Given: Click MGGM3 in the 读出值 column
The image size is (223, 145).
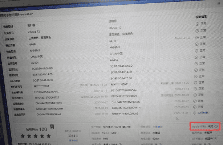Looking at the screenshot, I should [x=115, y=47].
